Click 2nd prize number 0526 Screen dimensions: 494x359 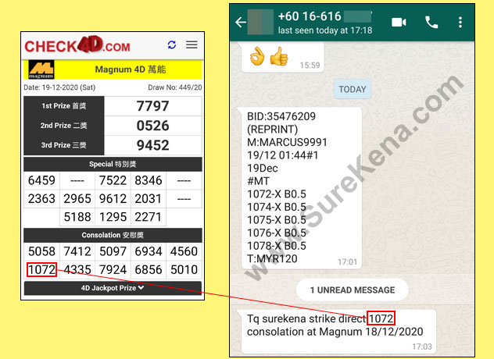(152, 126)
